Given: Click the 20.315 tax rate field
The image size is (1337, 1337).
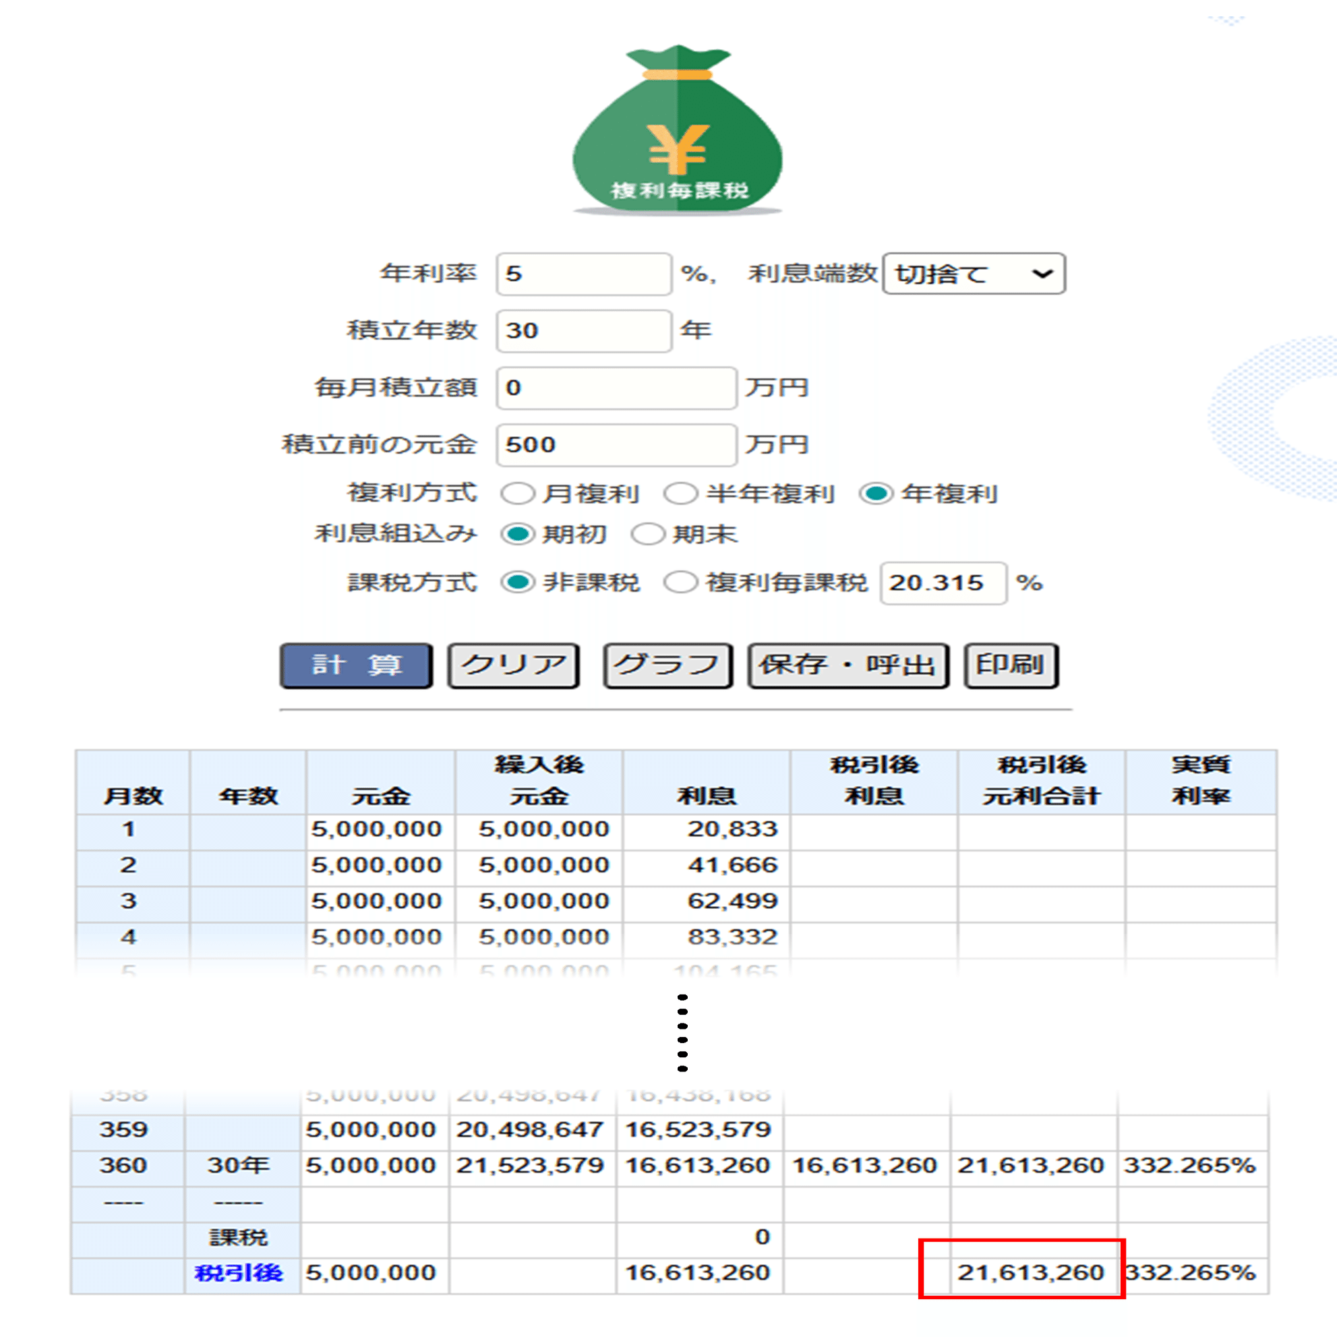Looking at the screenshot, I should [x=943, y=583].
